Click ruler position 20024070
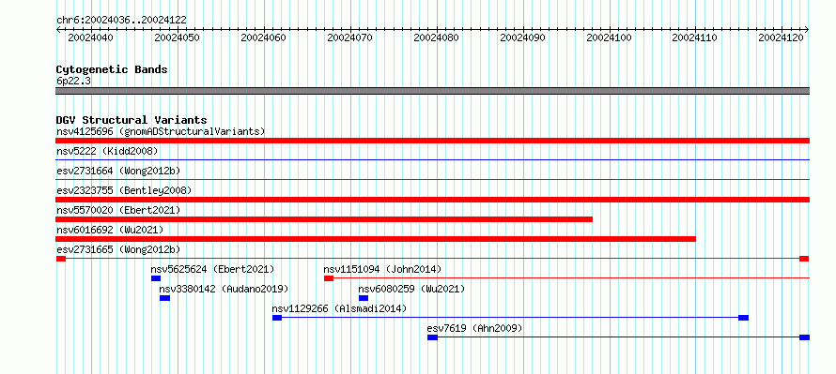Screen dimensions: 836x374 [x=349, y=37]
